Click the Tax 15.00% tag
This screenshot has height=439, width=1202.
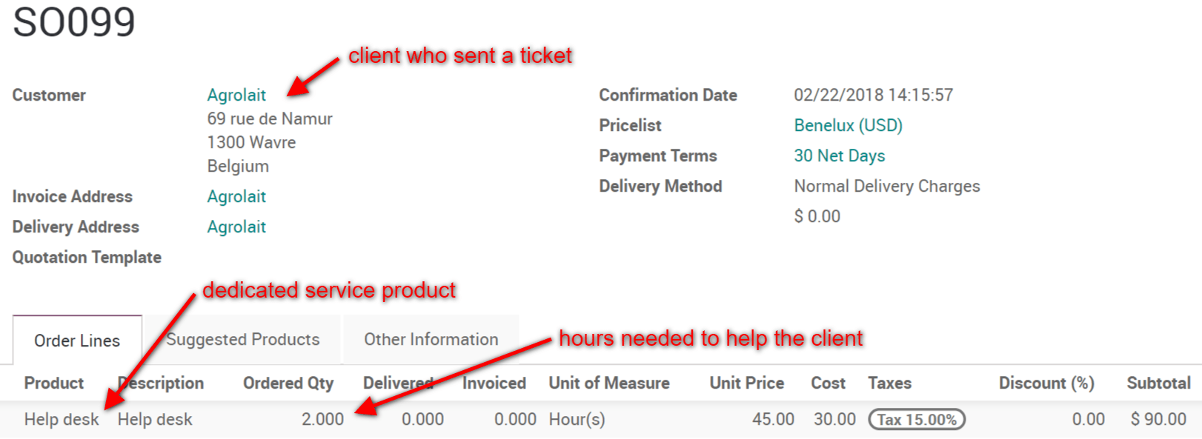tap(916, 420)
